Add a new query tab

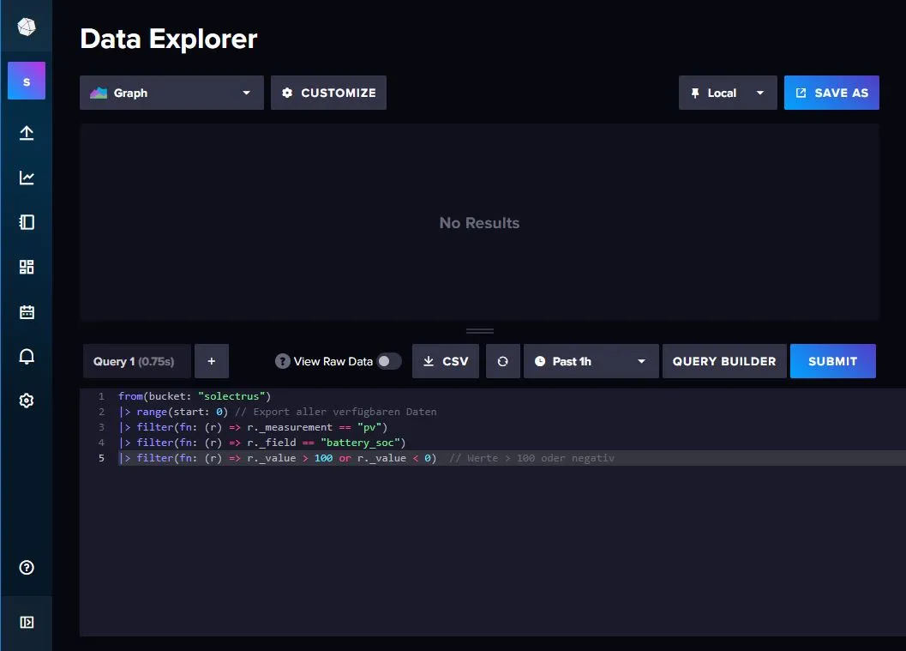(211, 361)
